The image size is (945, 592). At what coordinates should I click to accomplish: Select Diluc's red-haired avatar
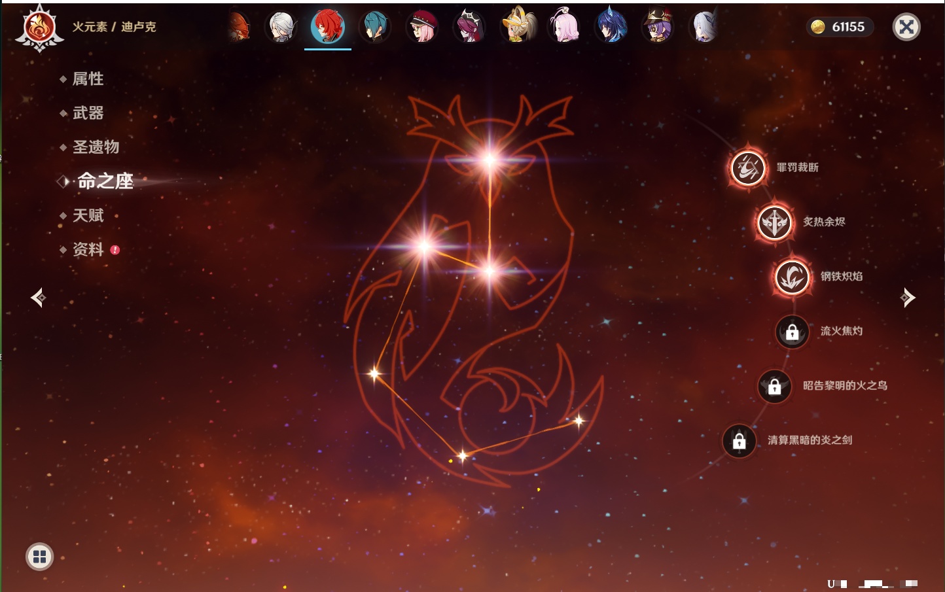pos(328,27)
